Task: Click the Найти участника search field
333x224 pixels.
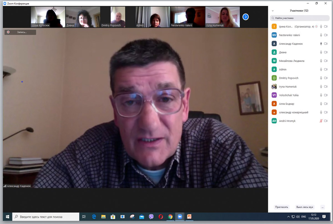Action: pyautogui.click(x=300, y=18)
